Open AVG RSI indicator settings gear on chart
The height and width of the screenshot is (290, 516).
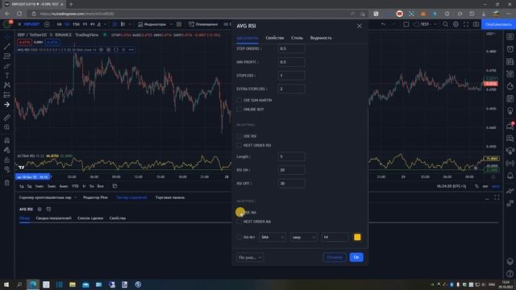point(109,50)
